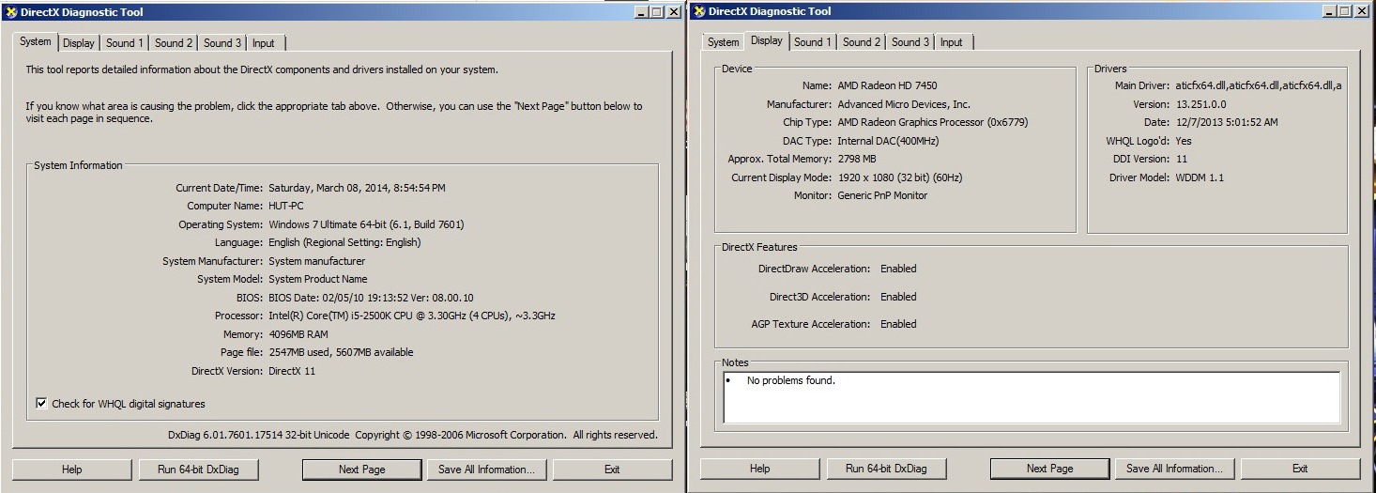Click Direct3D Acceleration Enabled value
Viewport: 1376px width, 493px height.
(x=898, y=297)
